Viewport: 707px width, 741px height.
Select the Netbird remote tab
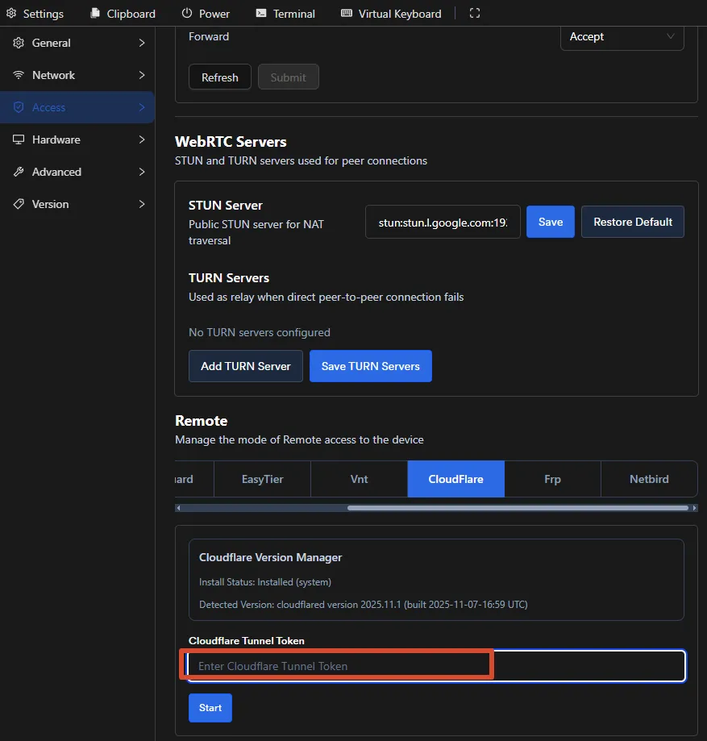tap(649, 479)
